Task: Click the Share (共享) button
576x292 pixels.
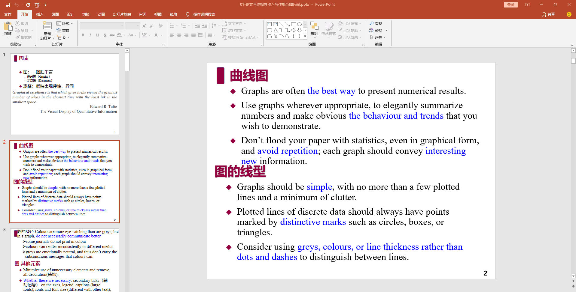Action: (x=548, y=14)
